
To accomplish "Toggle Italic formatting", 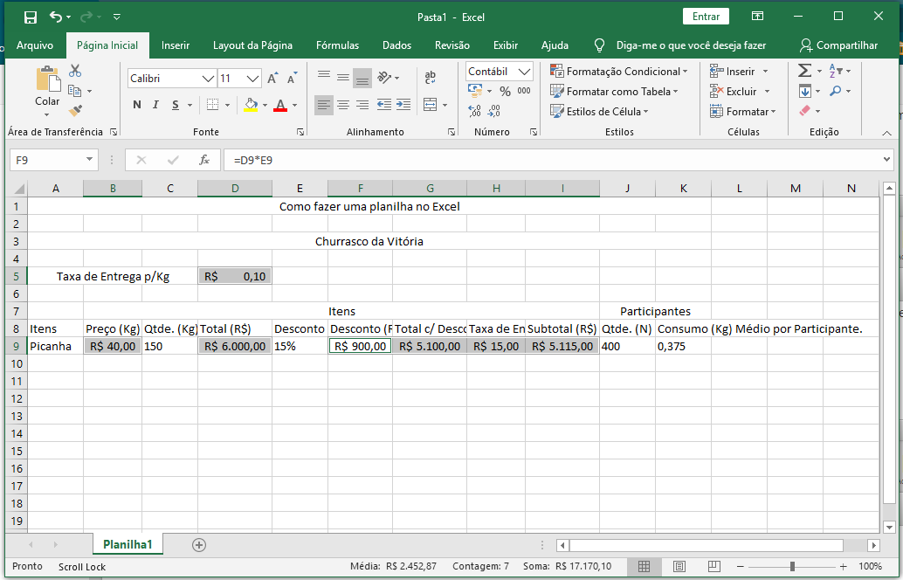I will 156,105.
